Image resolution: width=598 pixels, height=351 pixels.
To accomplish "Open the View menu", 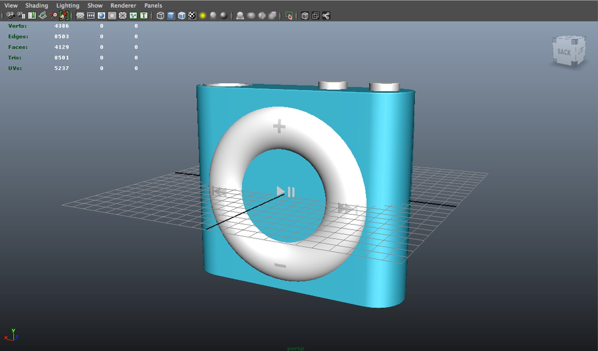I will click(x=11, y=6).
